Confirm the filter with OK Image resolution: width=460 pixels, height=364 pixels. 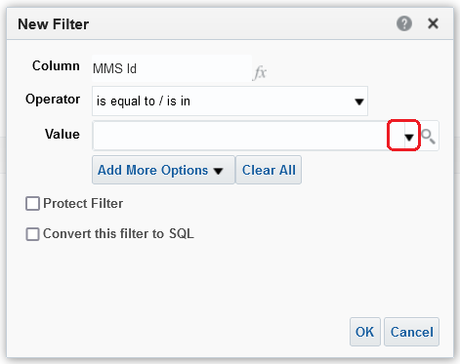(365, 332)
